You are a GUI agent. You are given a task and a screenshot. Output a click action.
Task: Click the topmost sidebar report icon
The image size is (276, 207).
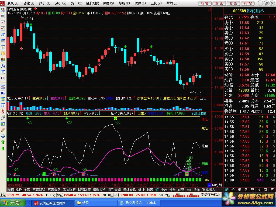point(3,10)
